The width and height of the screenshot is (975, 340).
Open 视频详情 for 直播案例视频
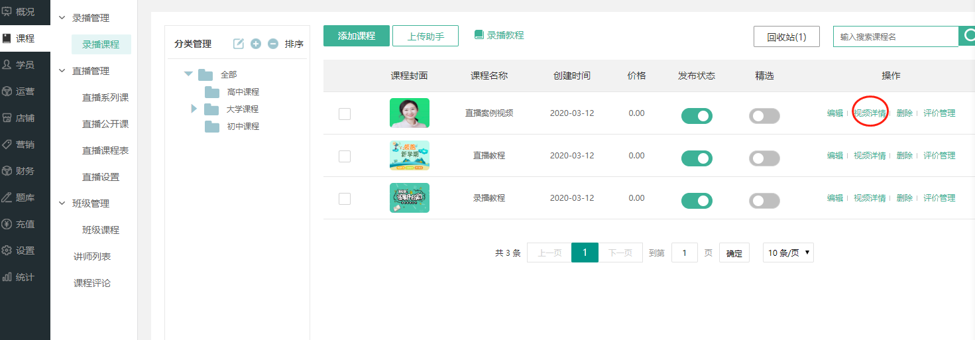click(870, 113)
